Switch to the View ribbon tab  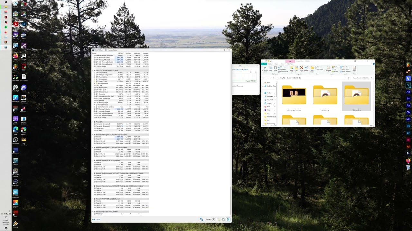tap(282, 64)
